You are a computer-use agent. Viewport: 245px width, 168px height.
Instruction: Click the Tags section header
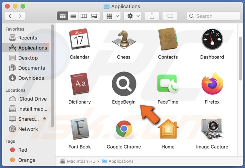pos(10,141)
